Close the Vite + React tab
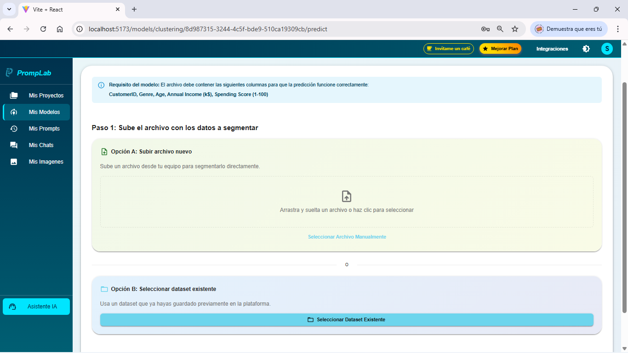Image resolution: width=628 pixels, height=353 pixels. 118,9
